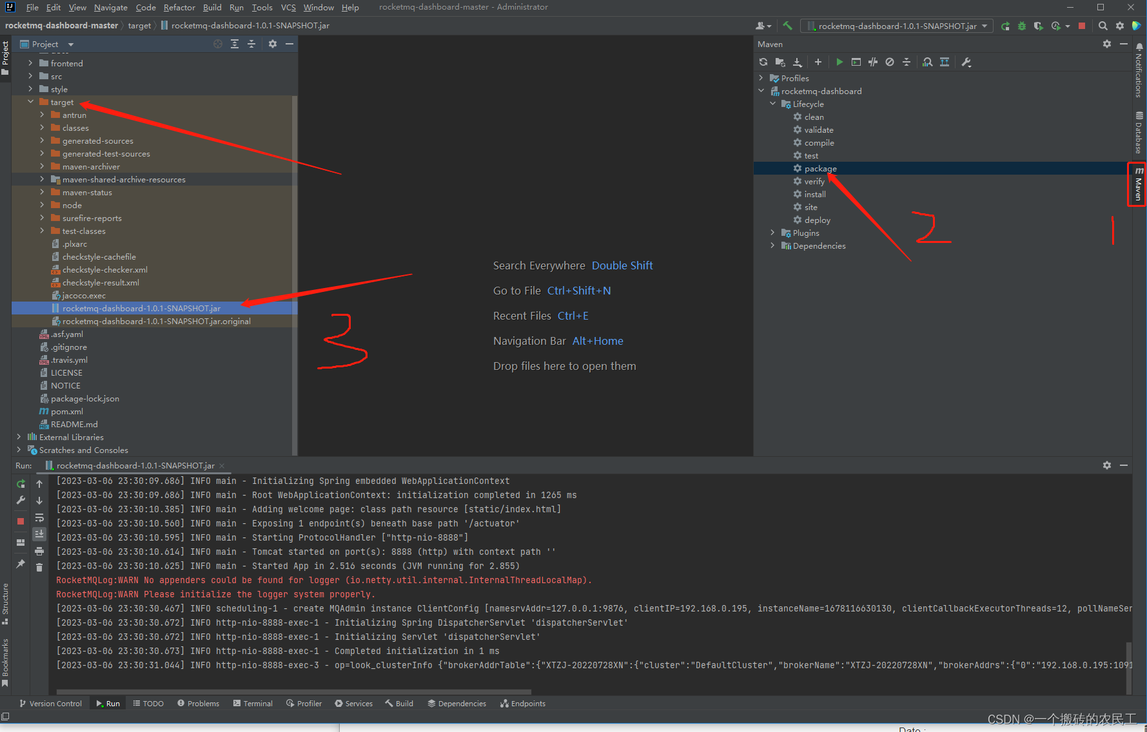Viewport: 1147px width, 732px height.
Task: Open the Refactor menu
Action: (x=179, y=7)
